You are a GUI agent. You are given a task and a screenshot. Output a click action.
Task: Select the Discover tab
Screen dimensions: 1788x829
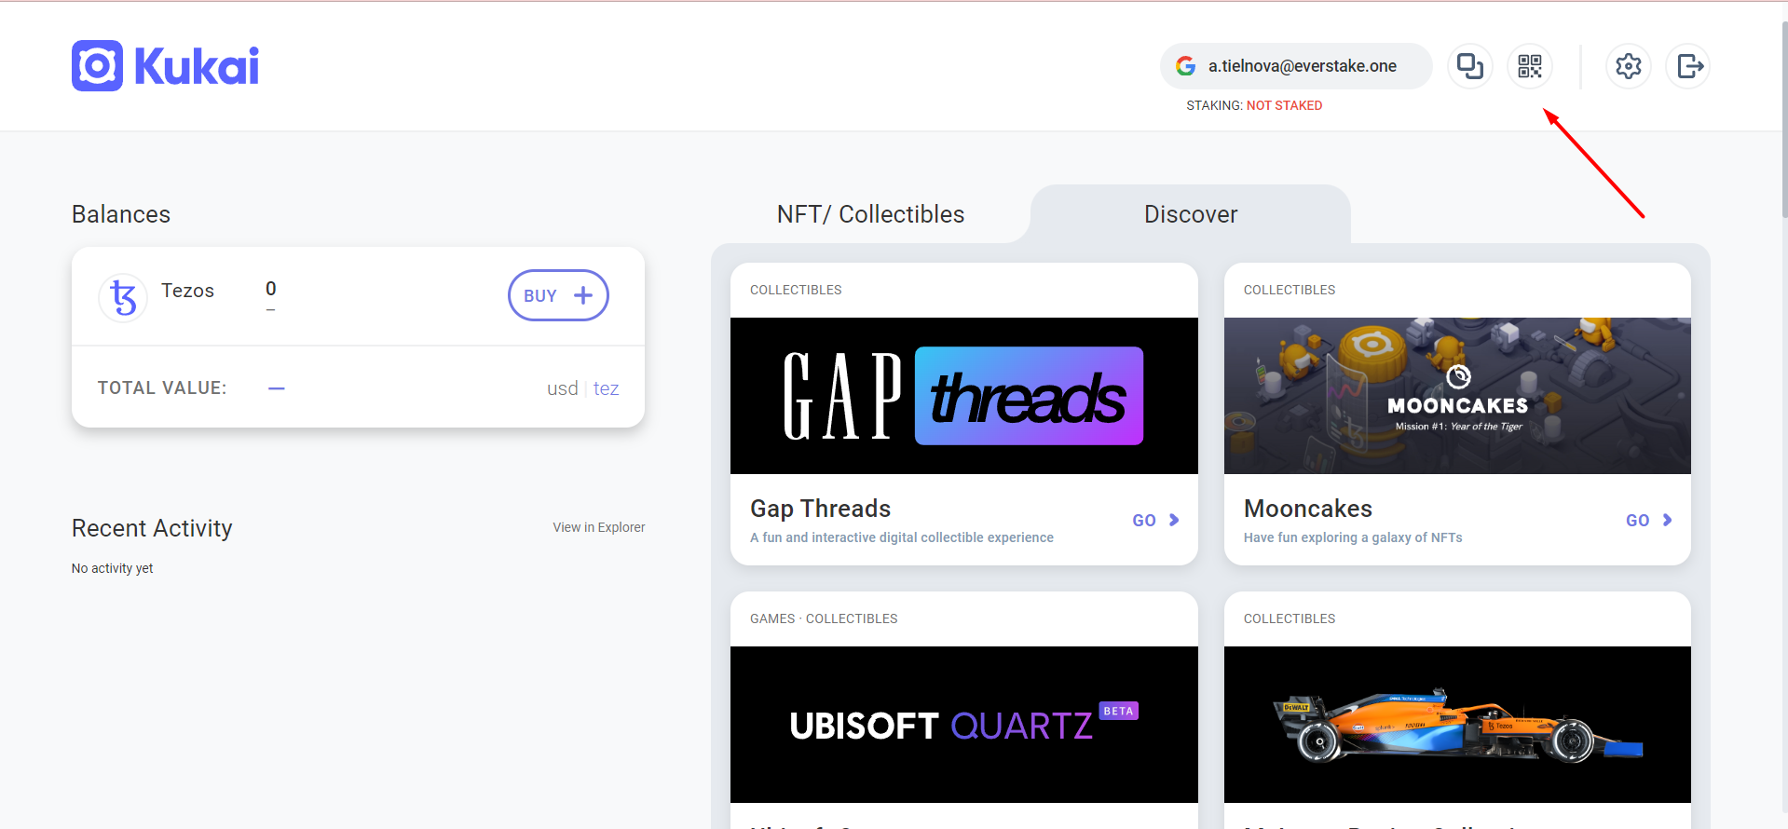point(1191,214)
